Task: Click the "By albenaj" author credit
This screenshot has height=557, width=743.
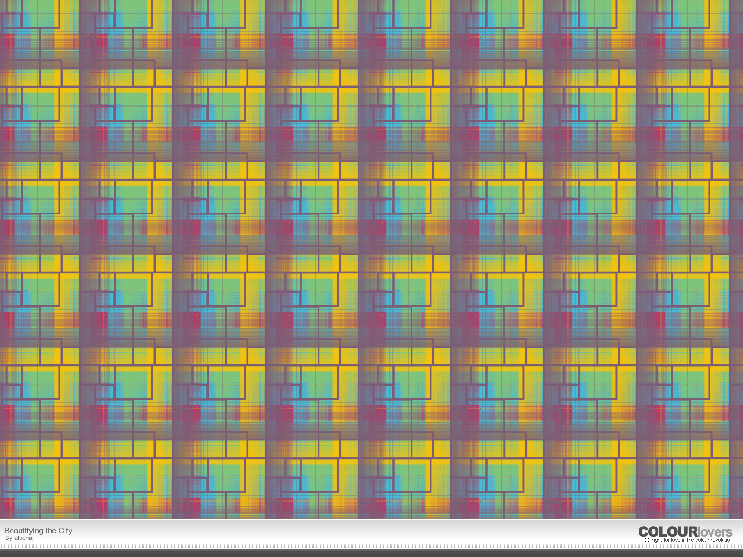Action: (x=19, y=538)
